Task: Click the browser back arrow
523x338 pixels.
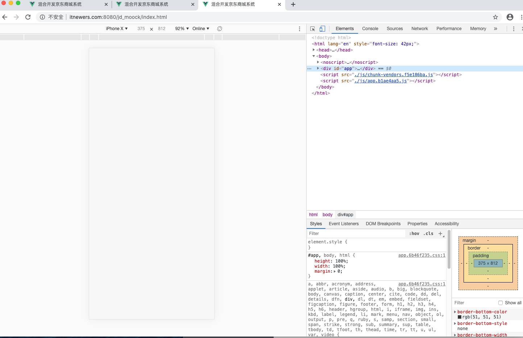Action: [x=5, y=17]
